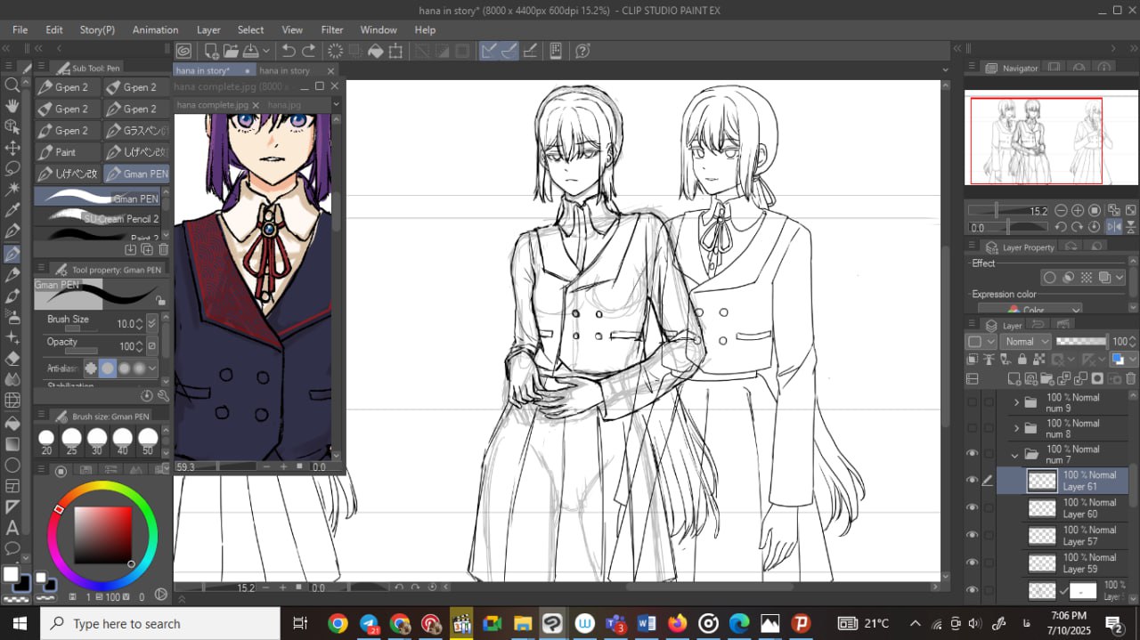The image size is (1140, 640).
Task: Click inside the color wheel square
Action: (x=102, y=534)
